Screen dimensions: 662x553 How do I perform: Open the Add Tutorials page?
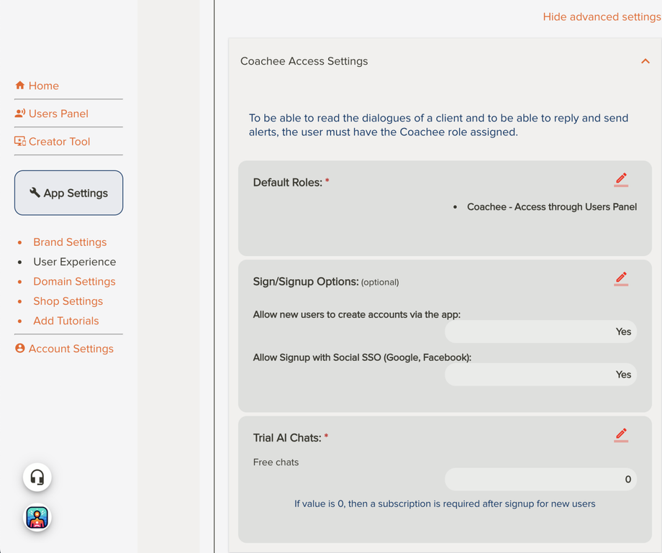[66, 321]
